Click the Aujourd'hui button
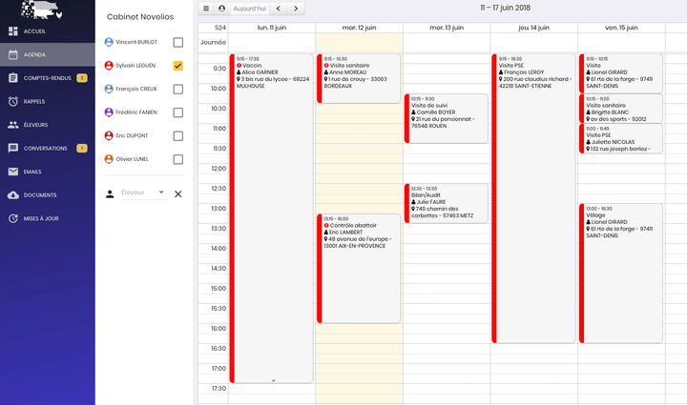 point(249,9)
